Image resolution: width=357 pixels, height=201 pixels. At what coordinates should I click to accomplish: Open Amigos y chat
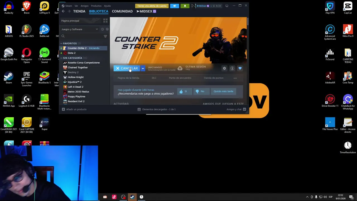pyautogui.click(x=236, y=109)
